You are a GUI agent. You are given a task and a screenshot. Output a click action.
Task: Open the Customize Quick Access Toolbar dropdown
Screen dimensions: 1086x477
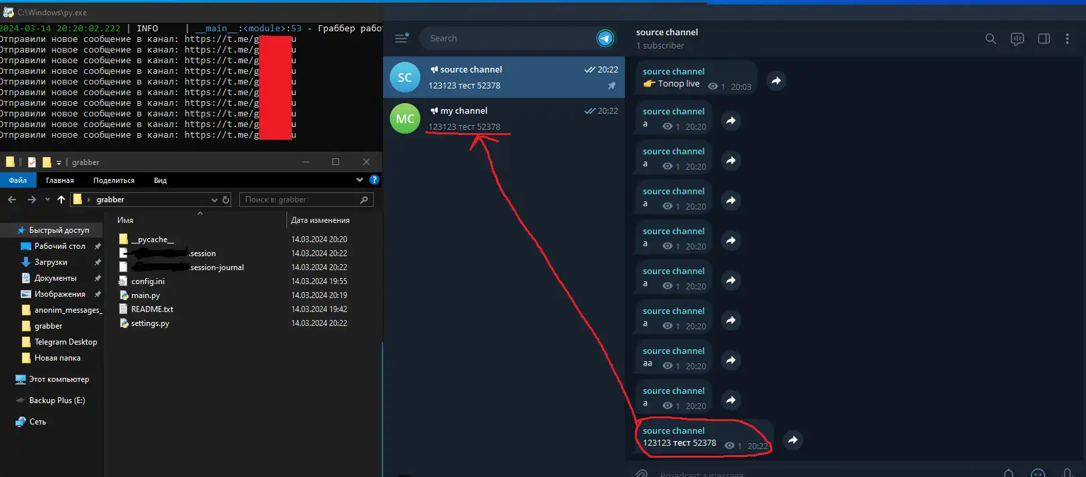[59, 162]
